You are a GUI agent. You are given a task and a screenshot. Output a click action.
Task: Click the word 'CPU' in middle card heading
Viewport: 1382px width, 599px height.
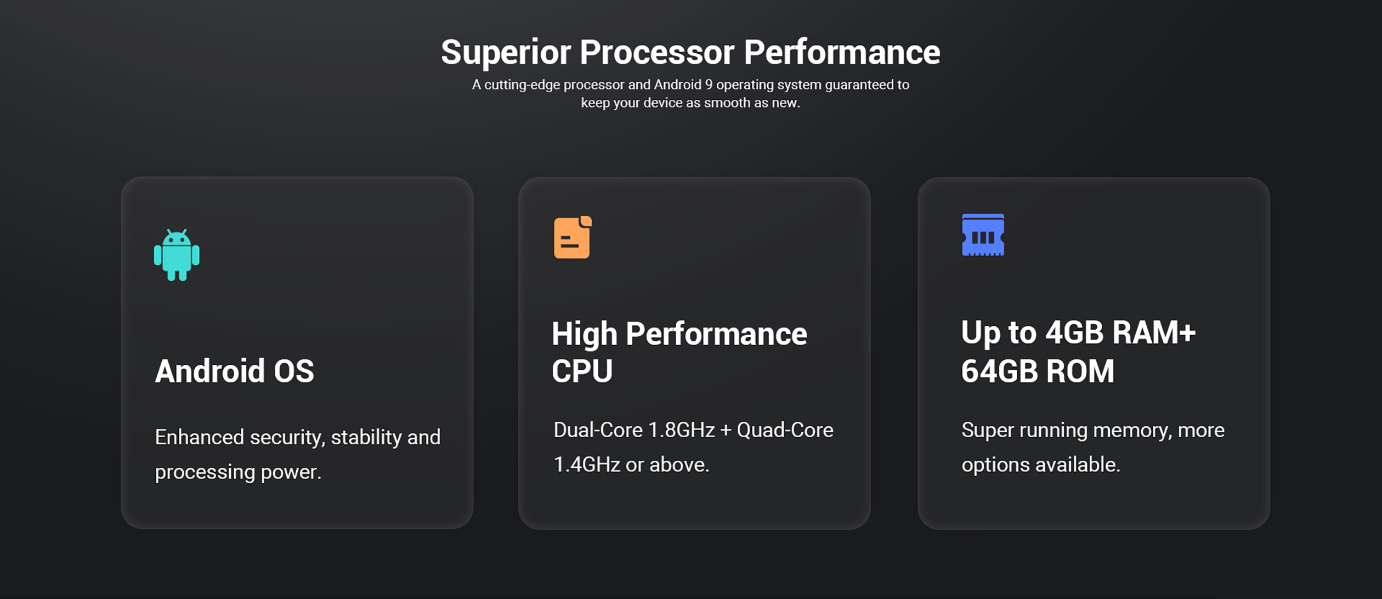pos(582,371)
